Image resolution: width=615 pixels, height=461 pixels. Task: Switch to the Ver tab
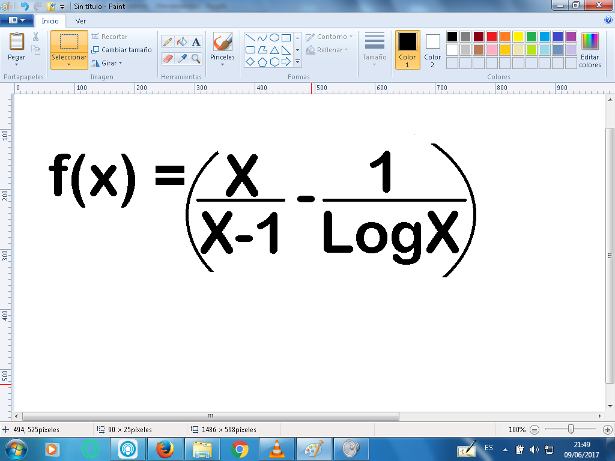coord(80,21)
